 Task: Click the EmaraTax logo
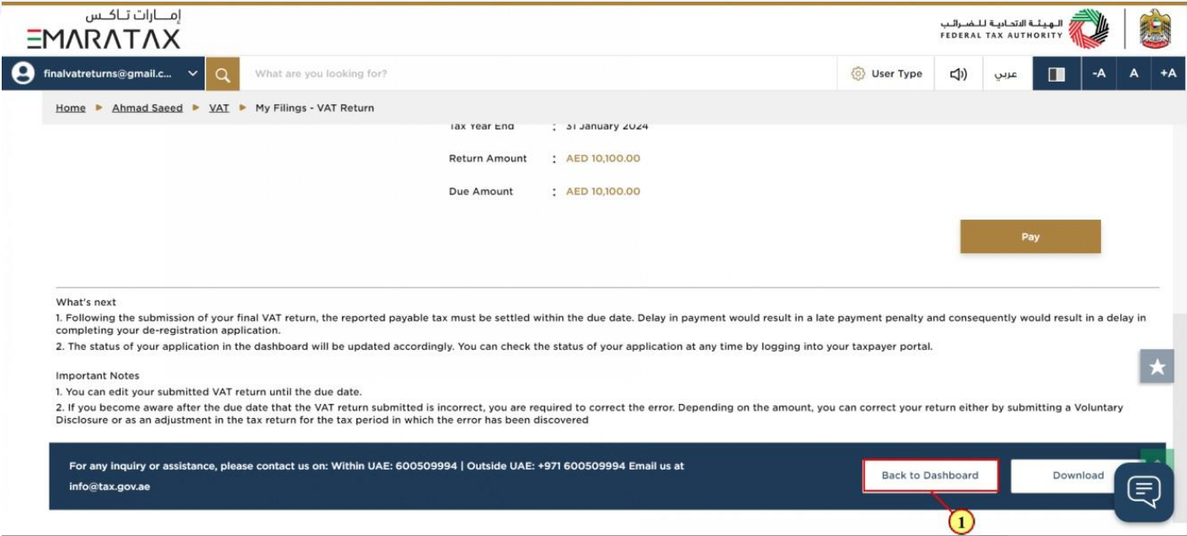coord(103,30)
